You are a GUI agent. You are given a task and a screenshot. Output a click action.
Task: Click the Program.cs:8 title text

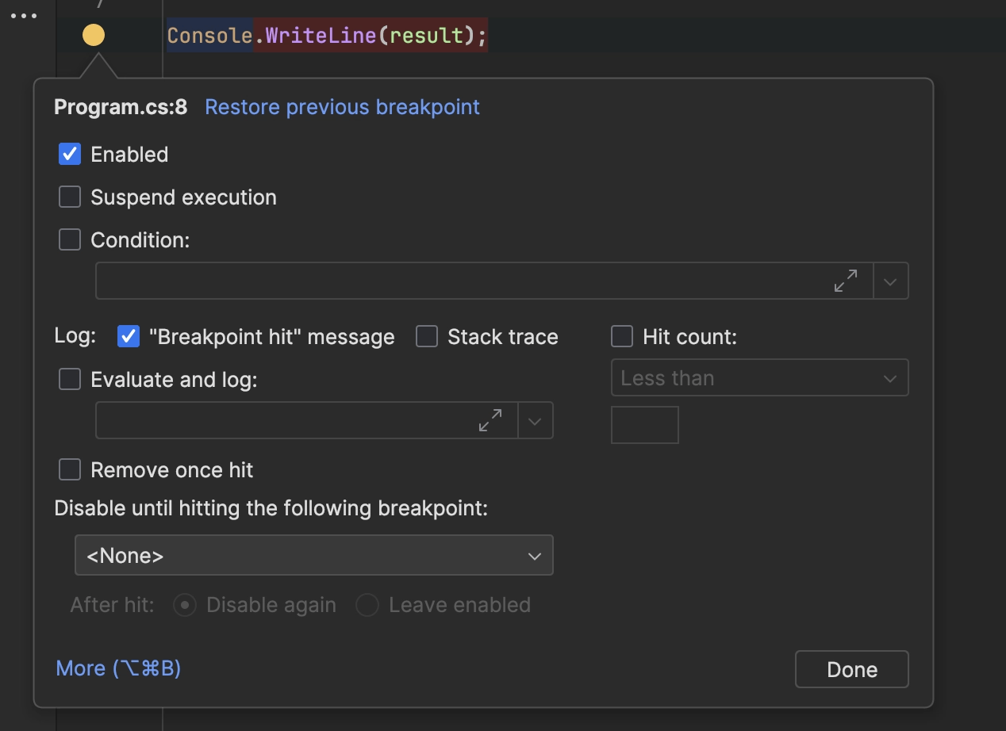coord(121,107)
